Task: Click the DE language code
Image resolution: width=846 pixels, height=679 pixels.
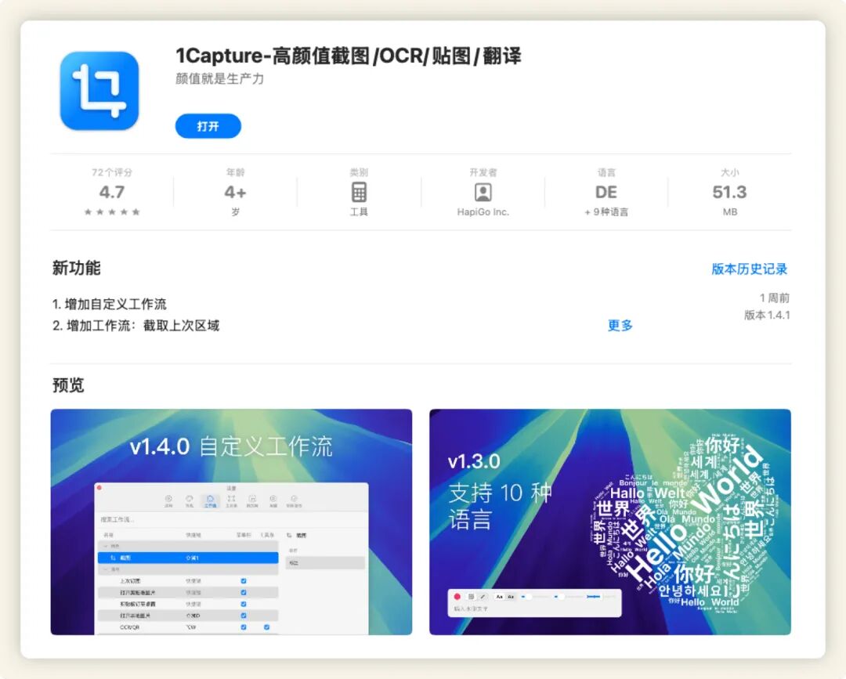Action: click(x=606, y=192)
